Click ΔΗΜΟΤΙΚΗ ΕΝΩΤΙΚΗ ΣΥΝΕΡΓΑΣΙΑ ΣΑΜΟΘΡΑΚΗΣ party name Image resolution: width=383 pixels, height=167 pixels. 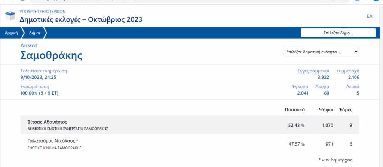(68, 129)
